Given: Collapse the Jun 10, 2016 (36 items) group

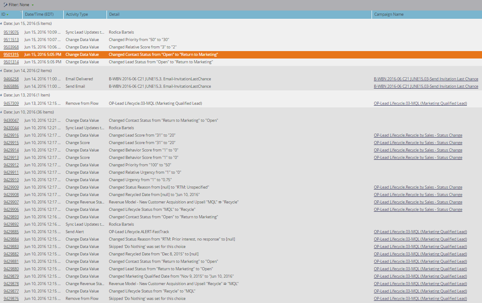Looking at the screenshot, I should coord(1,112).
